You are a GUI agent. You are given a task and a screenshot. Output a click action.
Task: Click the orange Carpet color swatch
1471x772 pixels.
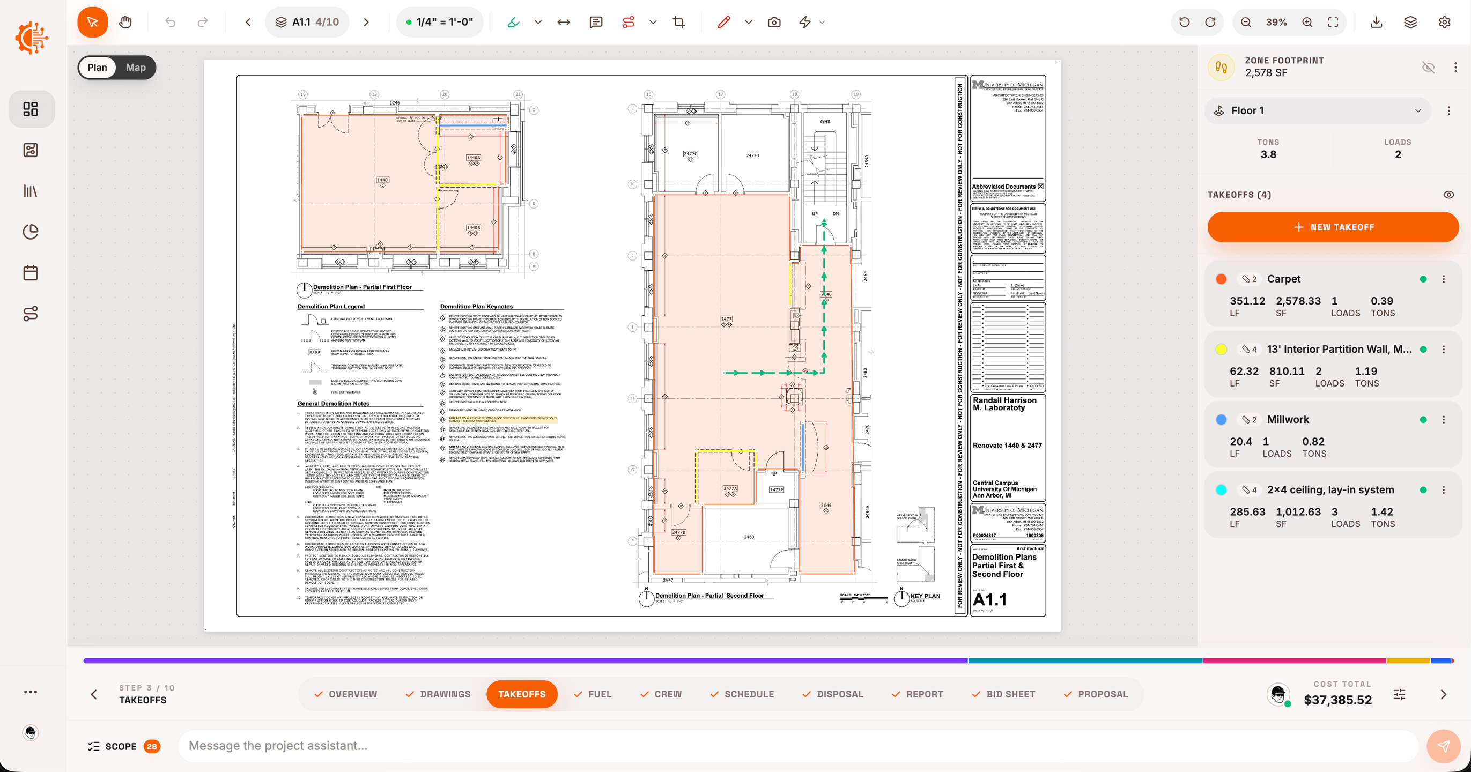coord(1221,279)
